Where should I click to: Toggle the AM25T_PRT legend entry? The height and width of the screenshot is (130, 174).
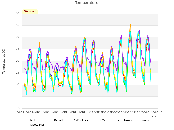click(79, 120)
